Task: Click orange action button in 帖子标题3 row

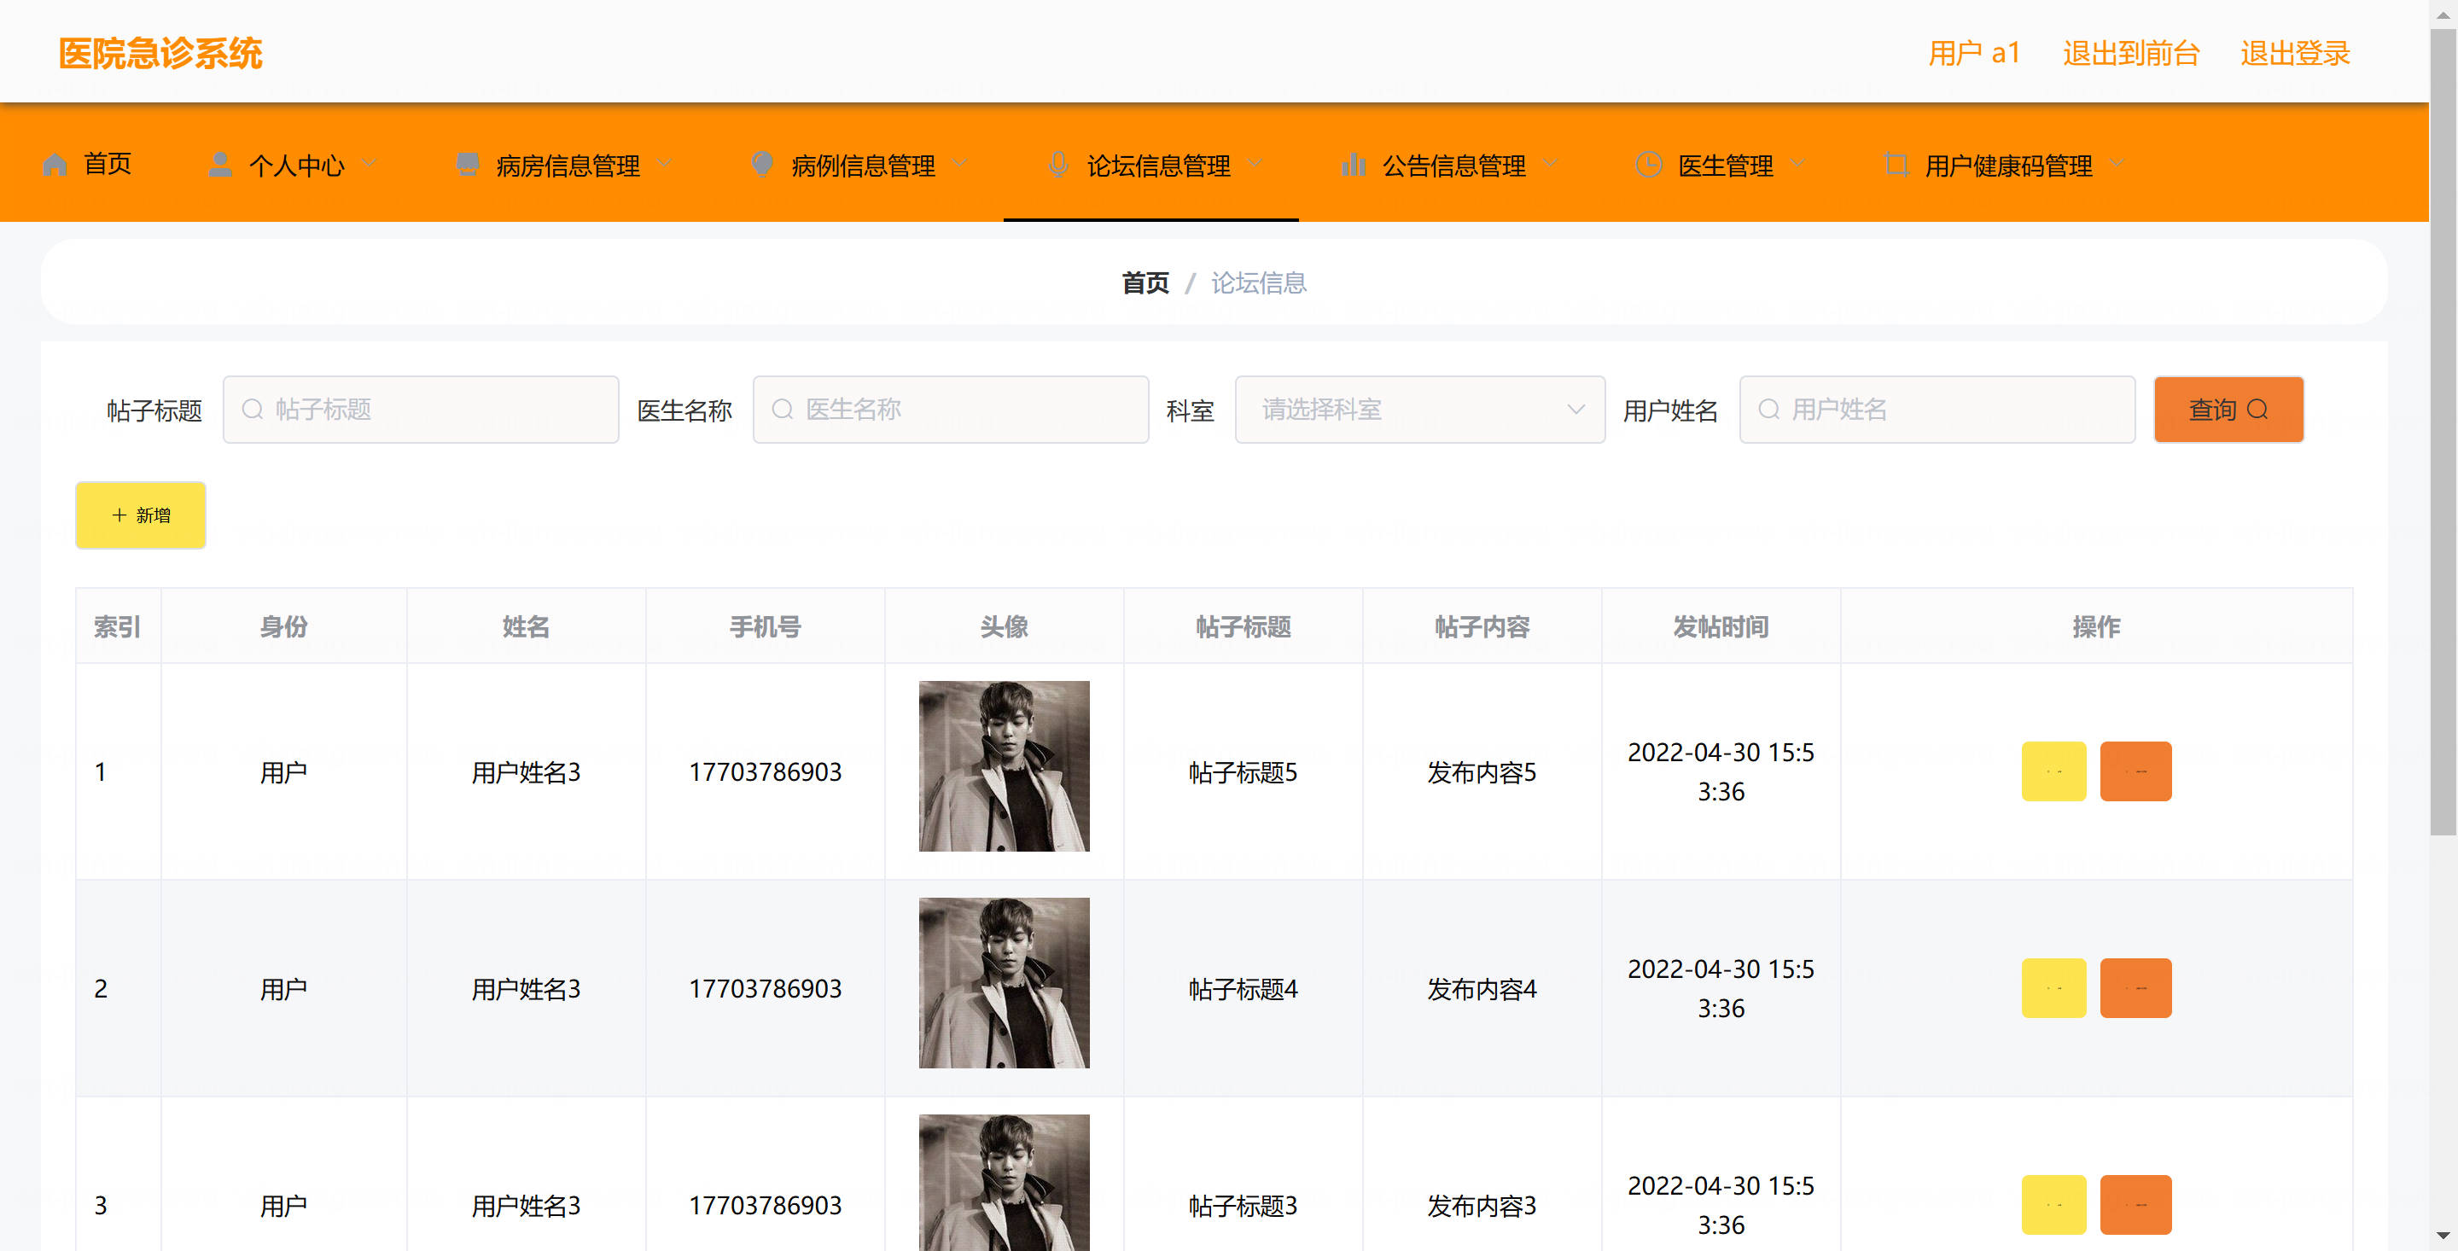Action: pyautogui.click(x=2135, y=1204)
